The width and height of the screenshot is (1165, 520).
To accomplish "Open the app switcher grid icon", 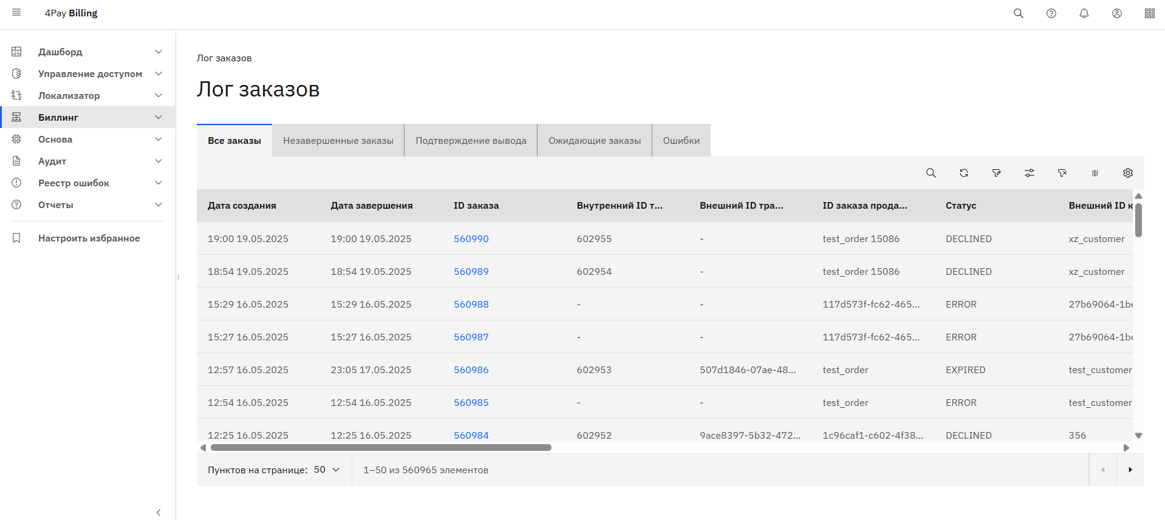I will coord(1149,13).
